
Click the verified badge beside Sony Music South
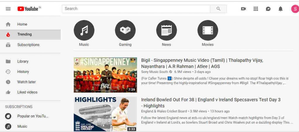171,72
